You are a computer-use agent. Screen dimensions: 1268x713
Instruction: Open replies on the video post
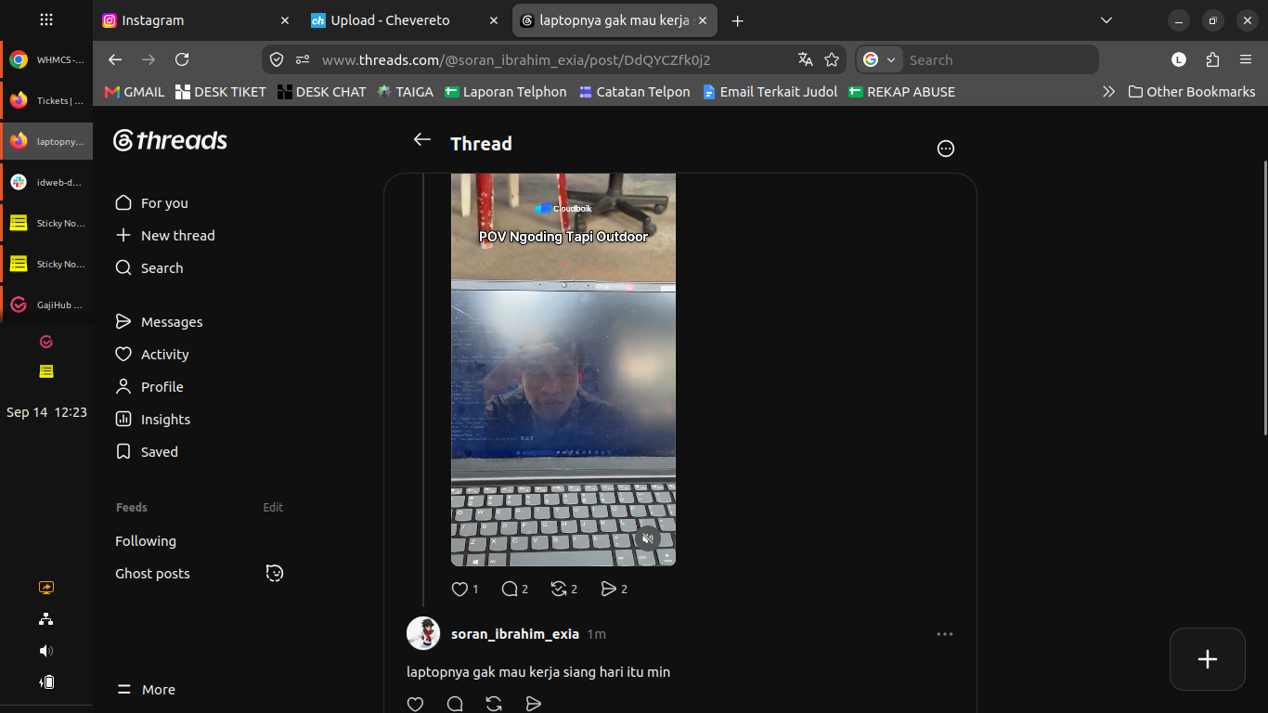coord(510,589)
